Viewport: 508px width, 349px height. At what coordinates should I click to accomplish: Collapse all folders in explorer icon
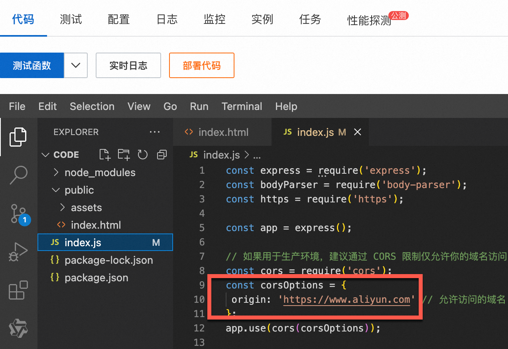(x=162, y=155)
